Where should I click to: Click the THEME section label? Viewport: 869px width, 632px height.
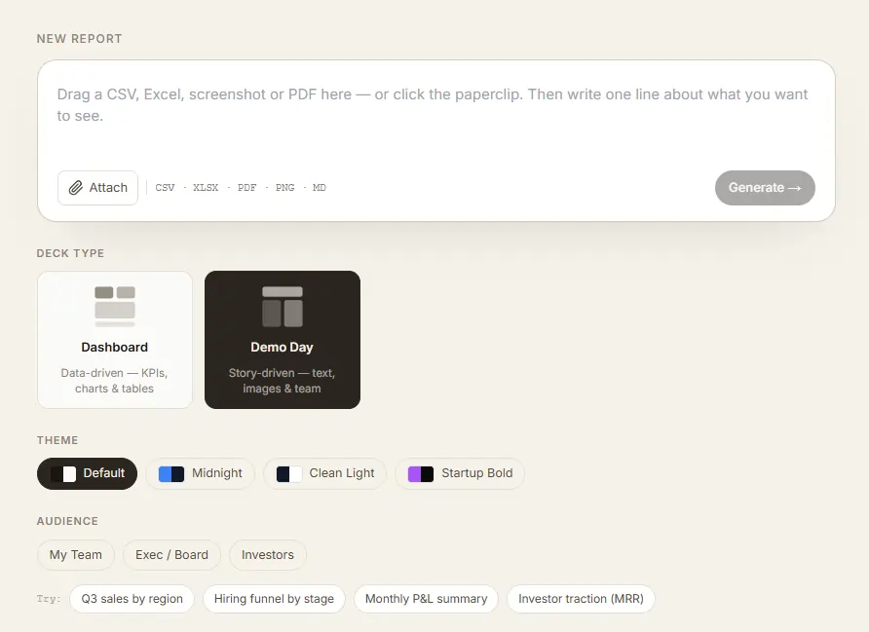(57, 440)
